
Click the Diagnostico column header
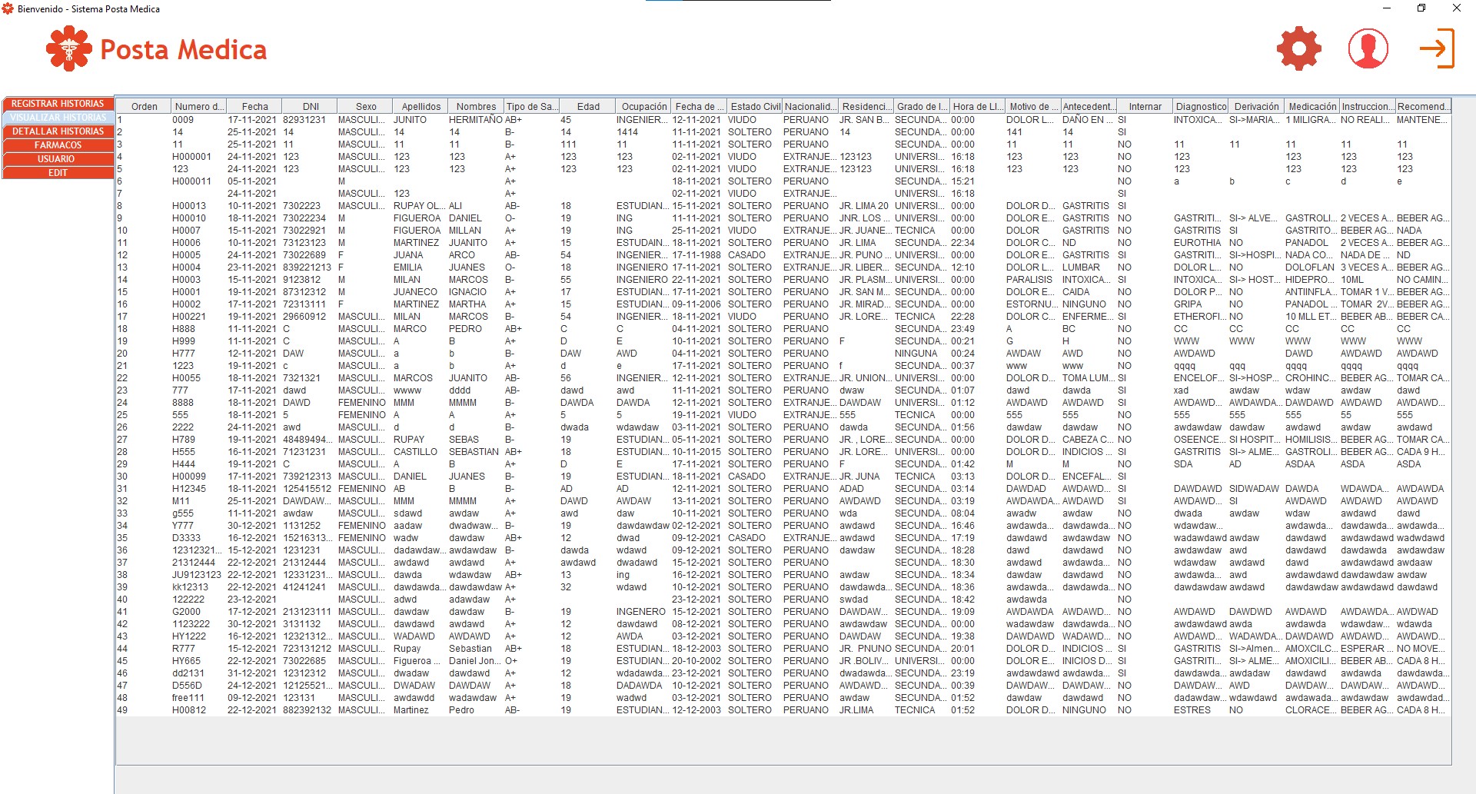pyautogui.click(x=1201, y=107)
